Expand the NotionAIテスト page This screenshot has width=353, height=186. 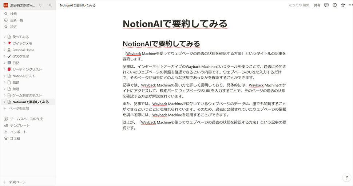pos(4,76)
